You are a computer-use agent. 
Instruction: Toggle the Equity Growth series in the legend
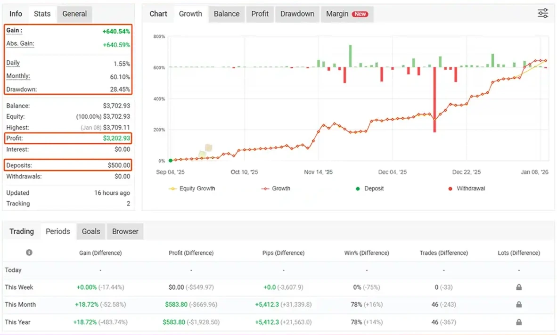click(192, 188)
